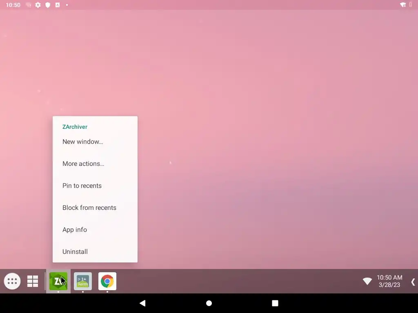The image size is (418, 313).
Task: Select 'Block from recents' option
Action: click(95, 207)
